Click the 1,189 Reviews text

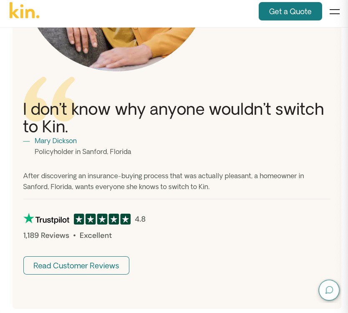coord(46,235)
